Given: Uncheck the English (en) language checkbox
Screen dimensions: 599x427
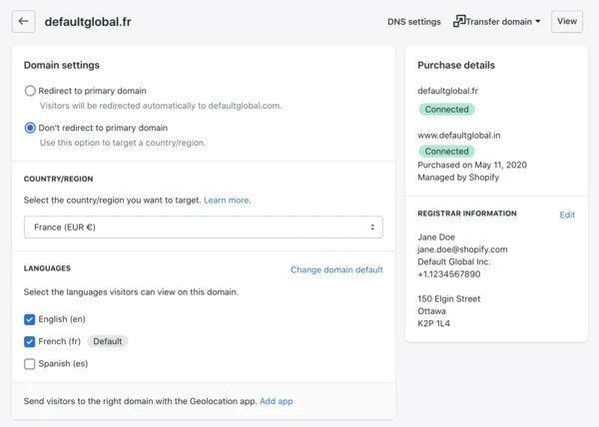Looking at the screenshot, I should (30, 319).
